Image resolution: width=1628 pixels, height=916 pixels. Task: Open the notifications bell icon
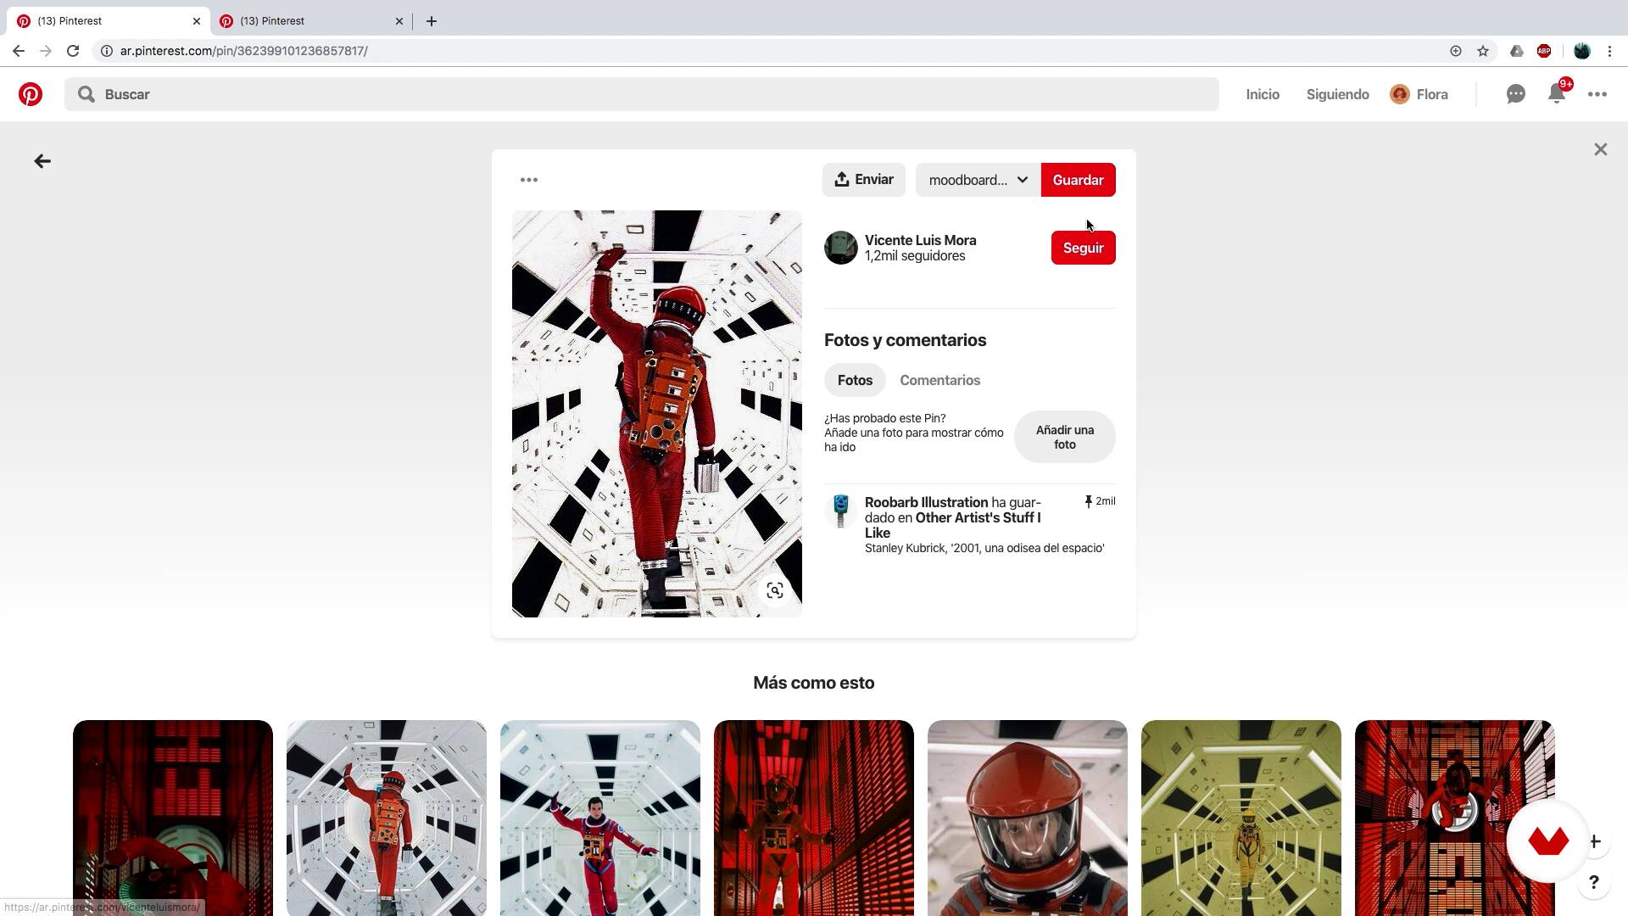pos(1557,94)
